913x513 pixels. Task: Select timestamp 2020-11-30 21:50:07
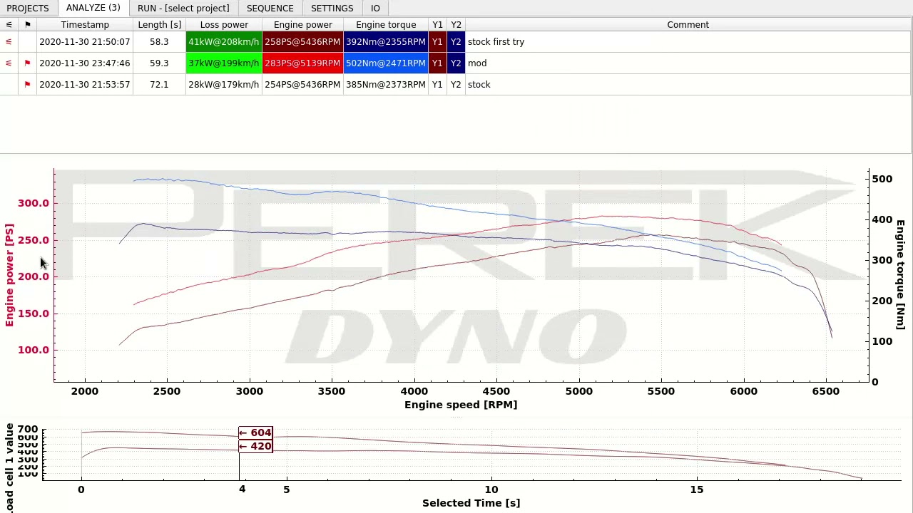[85, 41]
